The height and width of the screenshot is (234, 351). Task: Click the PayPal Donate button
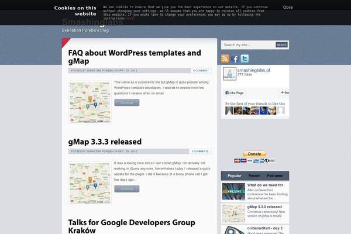[x=254, y=154]
